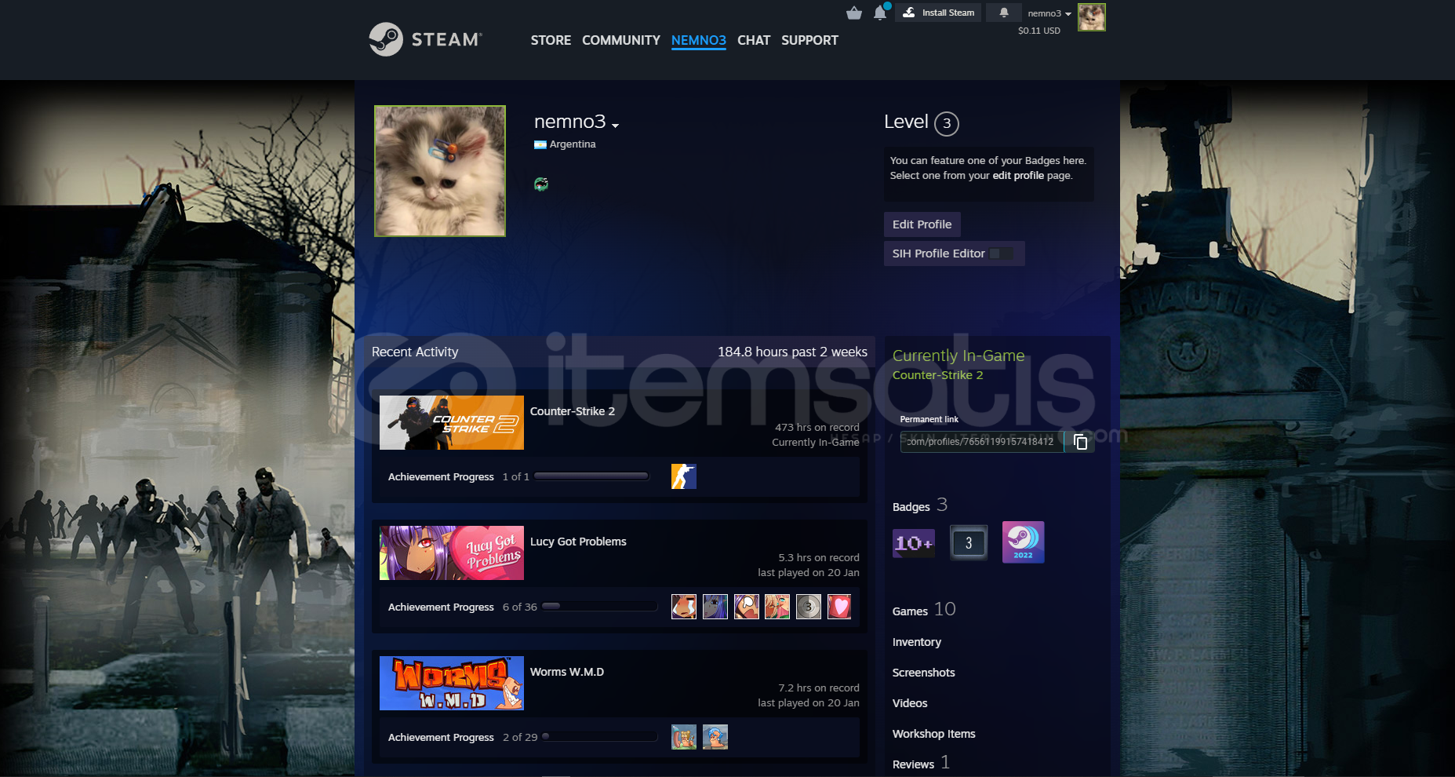This screenshot has height=777, width=1455.
Task: Toggle the SIH Profile Editor switch
Action: point(1000,254)
